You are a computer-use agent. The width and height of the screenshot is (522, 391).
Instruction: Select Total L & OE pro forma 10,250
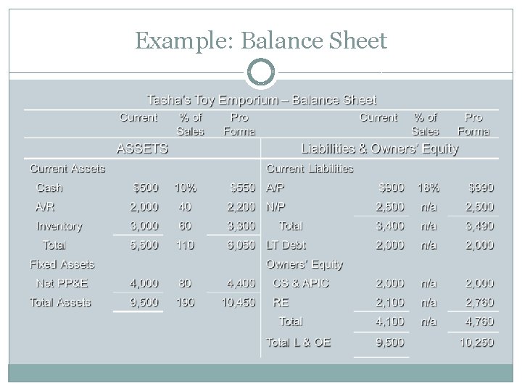tap(477, 342)
